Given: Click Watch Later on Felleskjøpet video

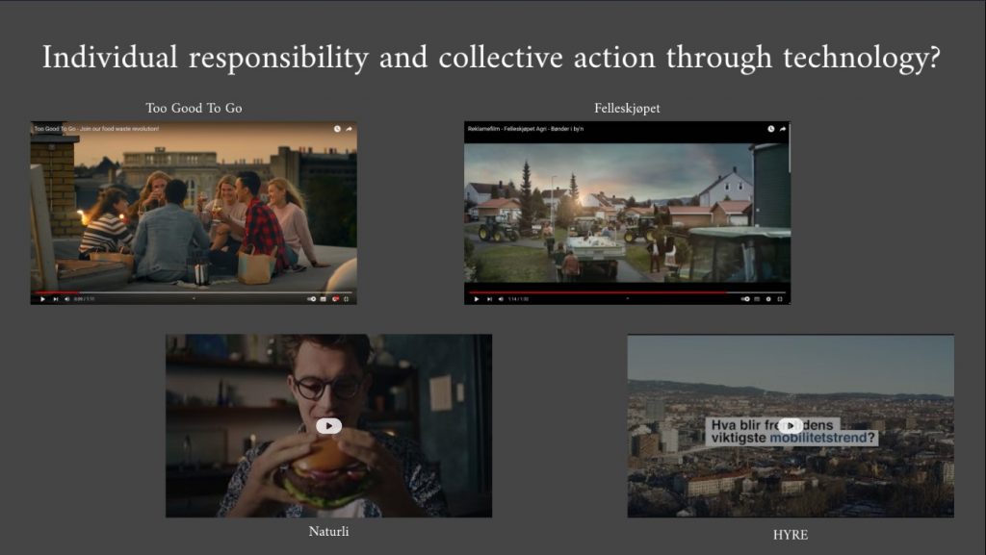Looking at the screenshot, I should (771, 129).
